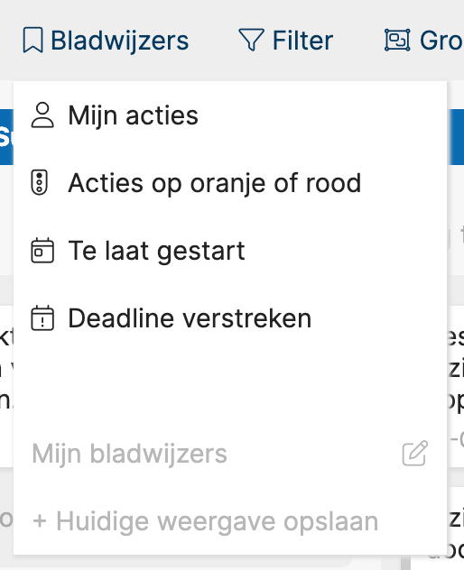Click the grouping icon in toolbar
Viewport: 464px width, 570px height.
point(397,40)
